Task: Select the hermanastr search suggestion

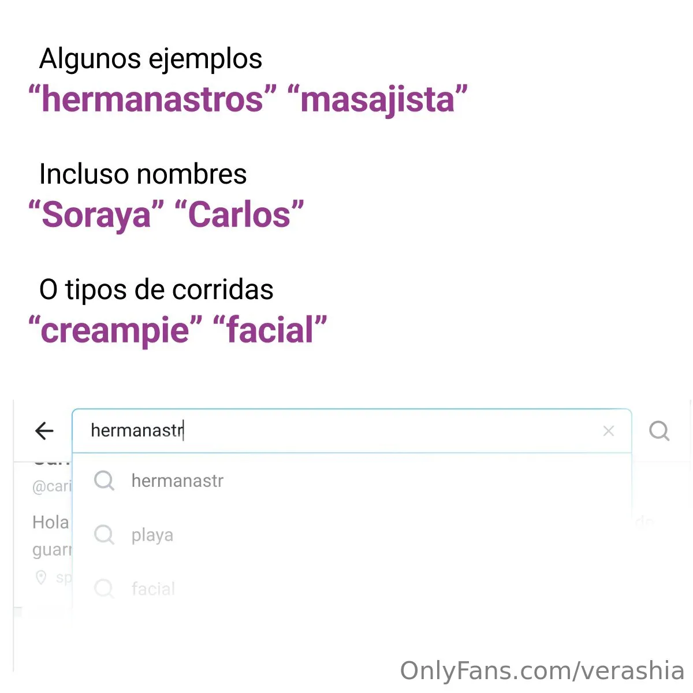Action: [177, 480]
